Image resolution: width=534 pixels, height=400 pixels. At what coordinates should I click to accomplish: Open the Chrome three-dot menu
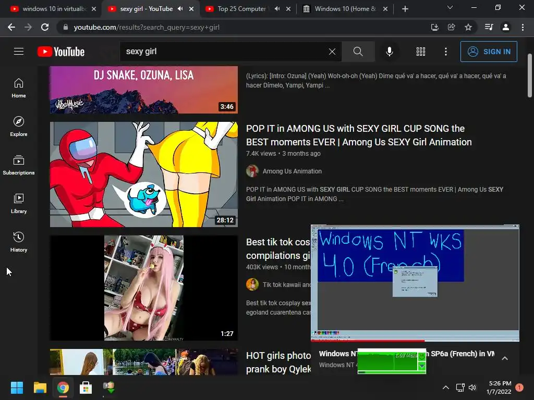point(523,27)
